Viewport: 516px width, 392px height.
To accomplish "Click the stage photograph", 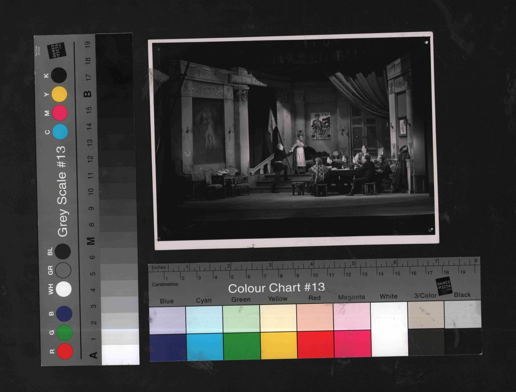I will 294,140.
